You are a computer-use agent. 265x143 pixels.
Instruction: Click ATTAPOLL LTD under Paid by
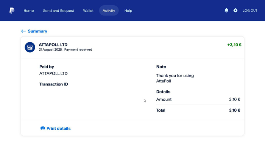[x=53, y=73]
